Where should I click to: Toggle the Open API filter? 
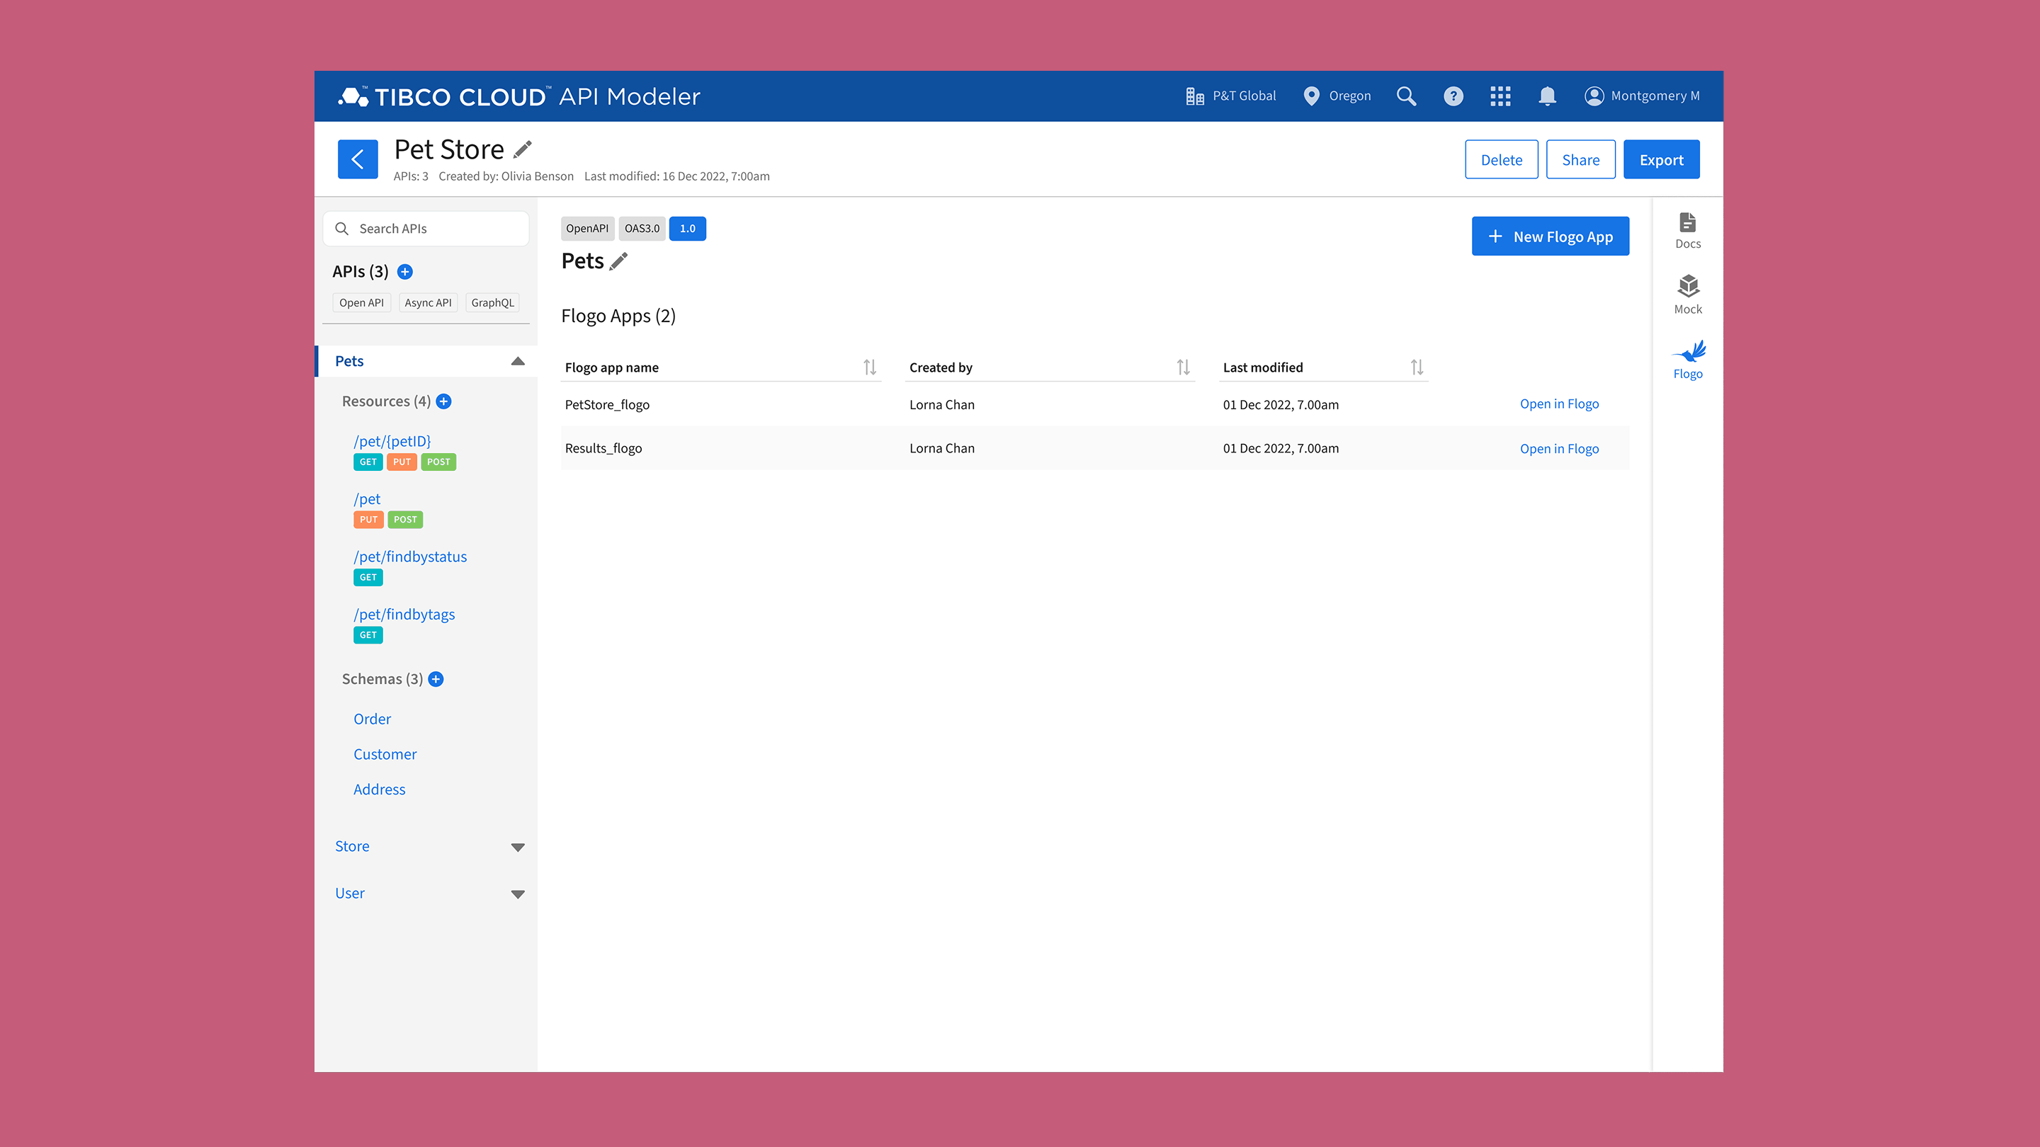pos(362,302)
